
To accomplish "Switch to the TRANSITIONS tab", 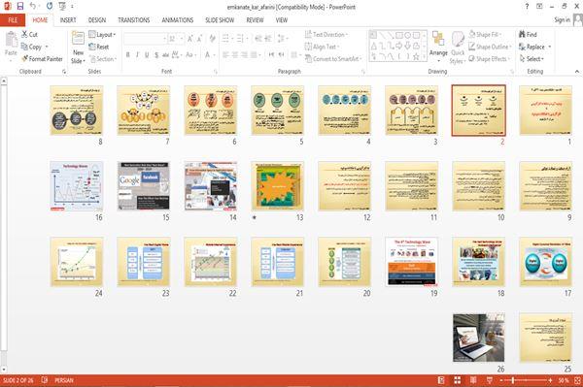I will 134,20.
